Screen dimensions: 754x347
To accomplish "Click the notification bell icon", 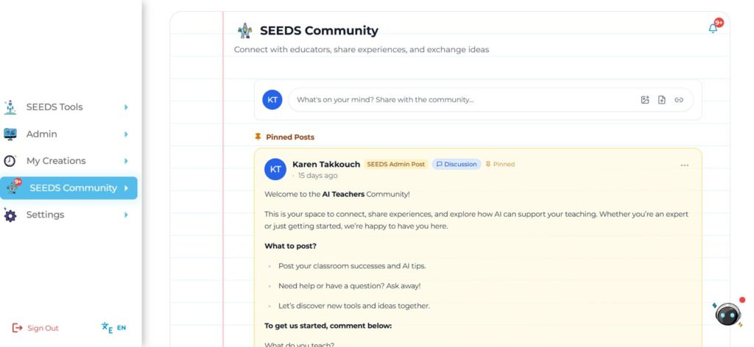I will [x=713, y=28].
